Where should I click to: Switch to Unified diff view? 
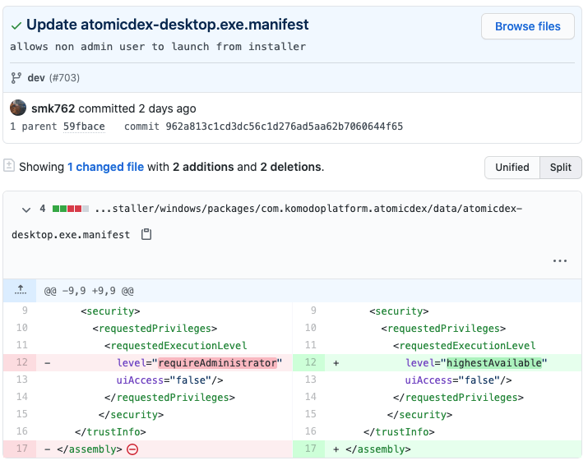pos(512,168)
